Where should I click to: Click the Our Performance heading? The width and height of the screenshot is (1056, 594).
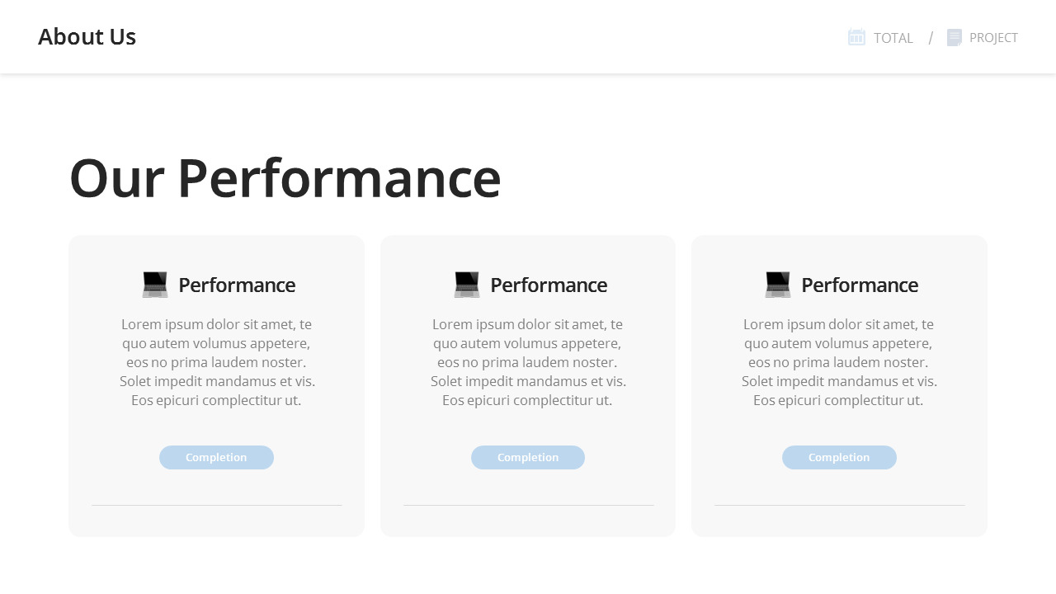tap(285, 177)
